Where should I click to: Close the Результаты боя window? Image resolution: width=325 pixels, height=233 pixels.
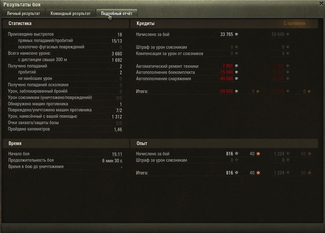tap(321, 4)
